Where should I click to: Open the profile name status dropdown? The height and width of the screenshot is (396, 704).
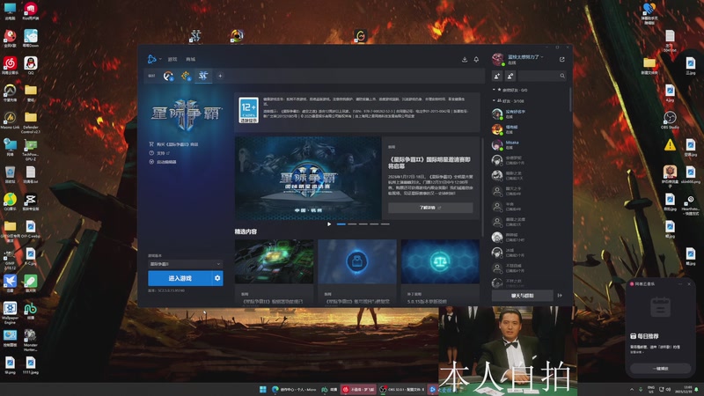(525, 57)
